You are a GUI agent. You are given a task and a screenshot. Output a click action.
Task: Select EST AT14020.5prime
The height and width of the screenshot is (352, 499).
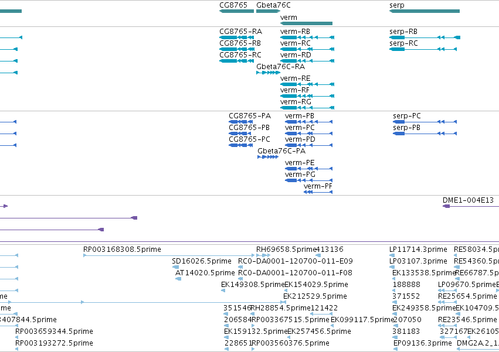[178, 279]
